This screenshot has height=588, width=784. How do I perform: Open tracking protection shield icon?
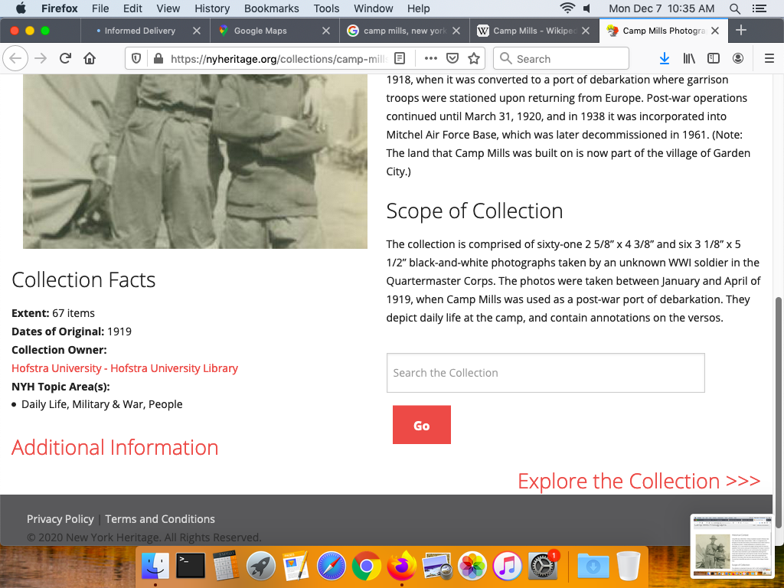pyautogui.click(x=136, y=59)
